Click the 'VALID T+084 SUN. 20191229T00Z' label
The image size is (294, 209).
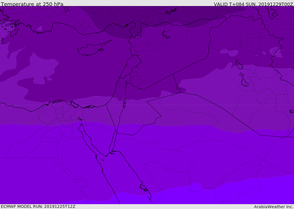[253, 4]
